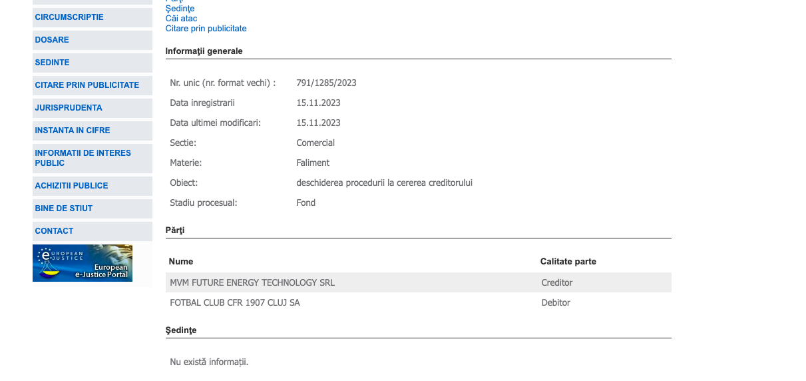Select the Nume column header
806x381 pixels.
[x=181, y=262]
